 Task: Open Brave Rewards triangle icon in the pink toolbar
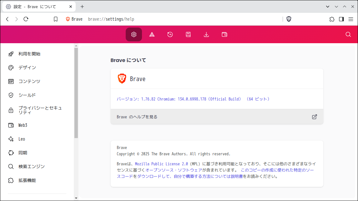tap(152, 34)
